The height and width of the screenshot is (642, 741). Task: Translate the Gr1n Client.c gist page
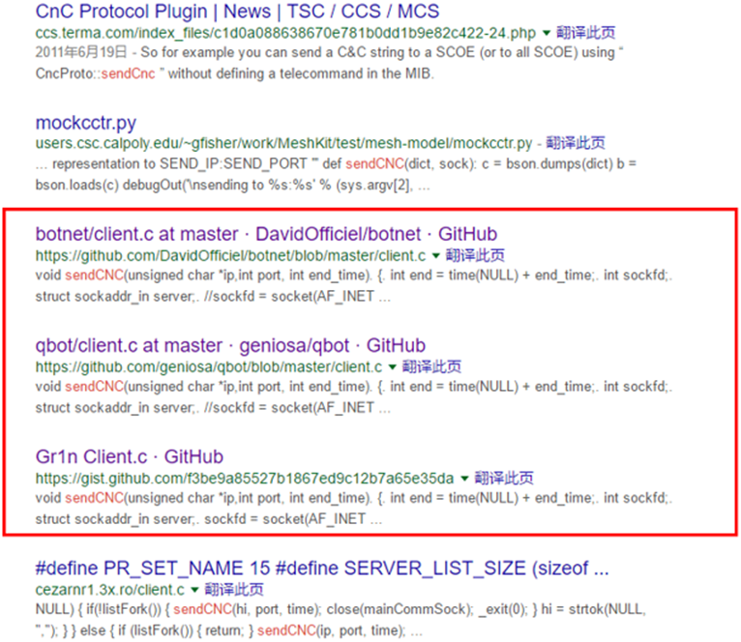[503, 479]
